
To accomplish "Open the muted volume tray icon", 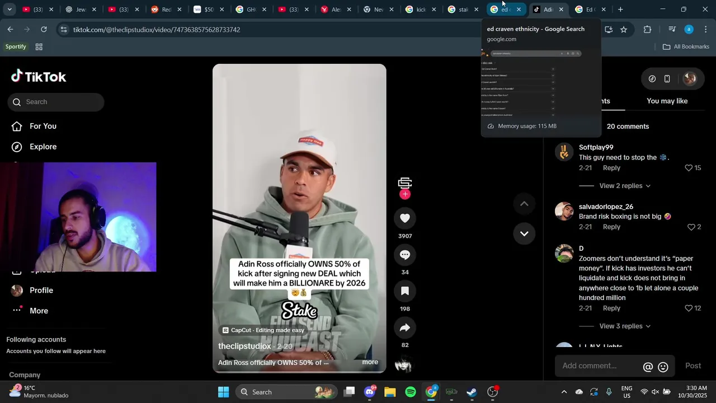I will (x=655, y=392).
